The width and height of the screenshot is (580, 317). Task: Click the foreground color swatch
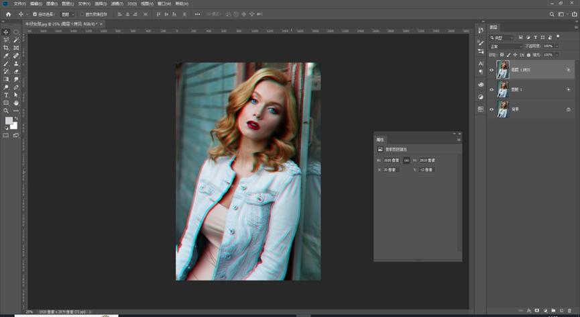tap(9, 122)
